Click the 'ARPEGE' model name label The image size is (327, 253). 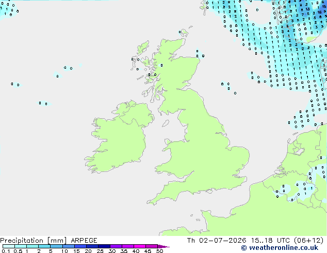84,241
